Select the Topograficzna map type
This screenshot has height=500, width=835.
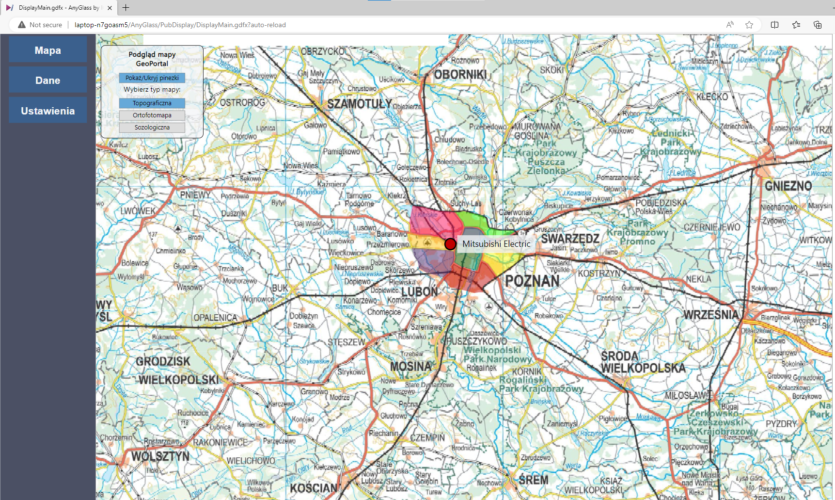point(152,103)
